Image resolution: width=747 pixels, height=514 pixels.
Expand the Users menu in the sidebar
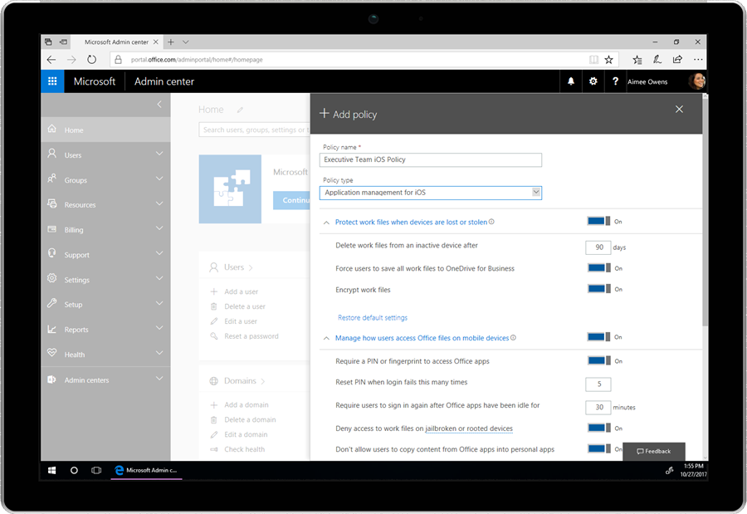click(159, 154)
